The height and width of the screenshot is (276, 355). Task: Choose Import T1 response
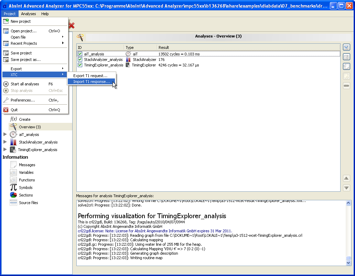coord(92,82)
